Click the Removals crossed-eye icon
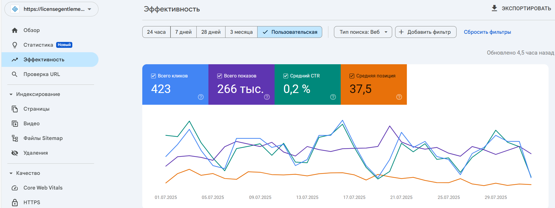This screenshot has height=208, width=555. [15, 153]
